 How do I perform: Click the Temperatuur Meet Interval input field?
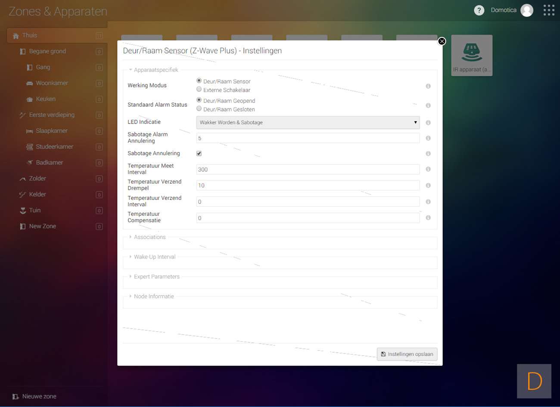pos(308,170)
